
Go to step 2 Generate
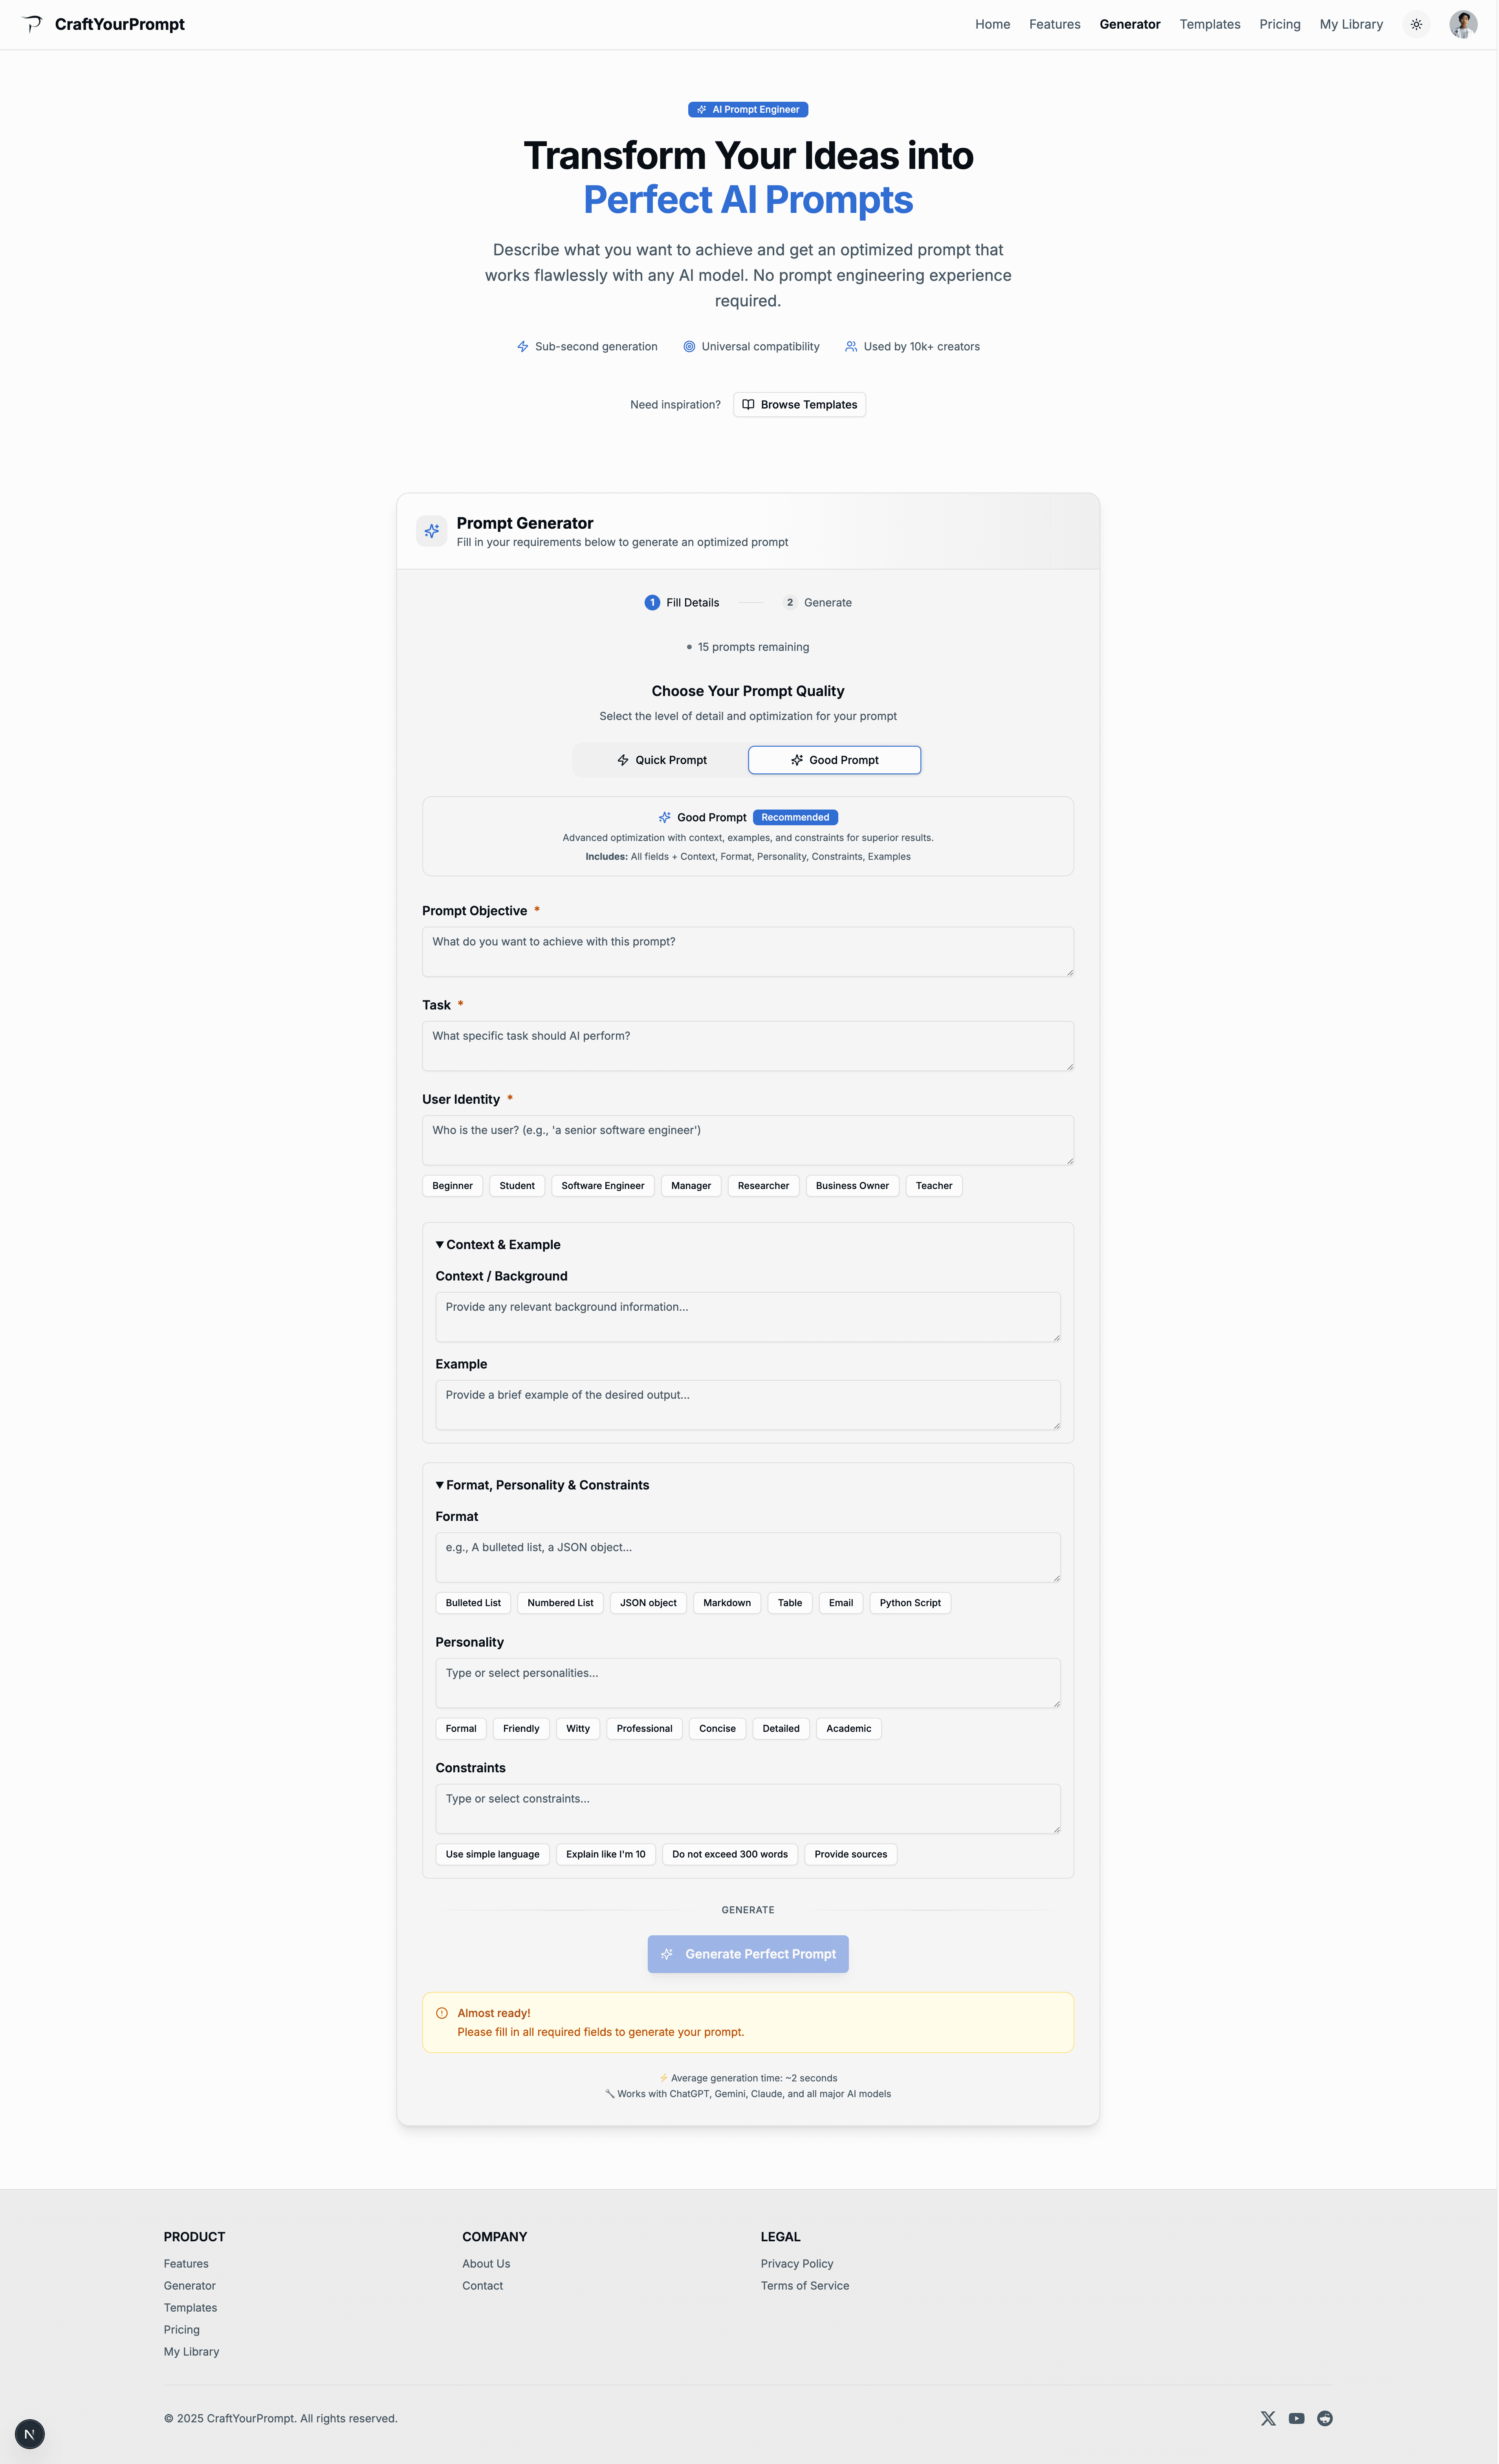click(x=817, y=602)
